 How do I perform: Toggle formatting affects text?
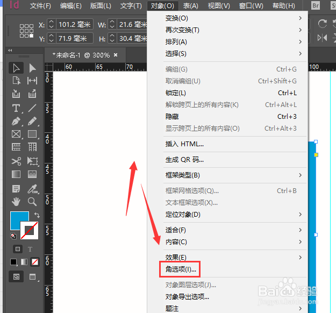tap(30, 250)
